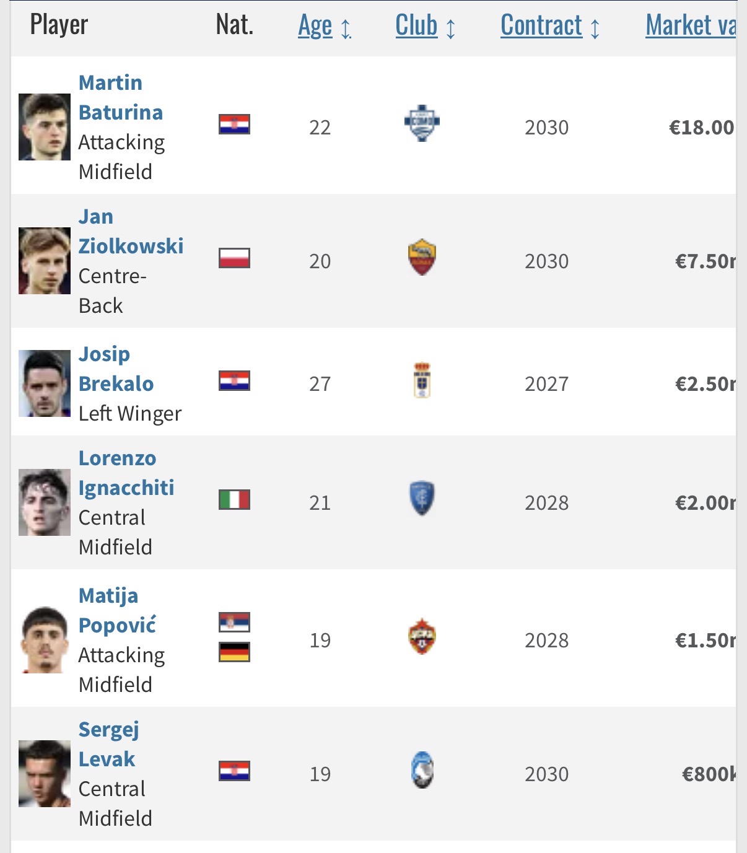The image size is (747, 853).
Task: Click the Polish flag beside Jan Ziolkowski
Action: [x=234, y=258]
